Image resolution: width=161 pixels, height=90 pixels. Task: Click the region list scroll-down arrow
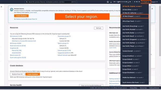coord(150,83)
